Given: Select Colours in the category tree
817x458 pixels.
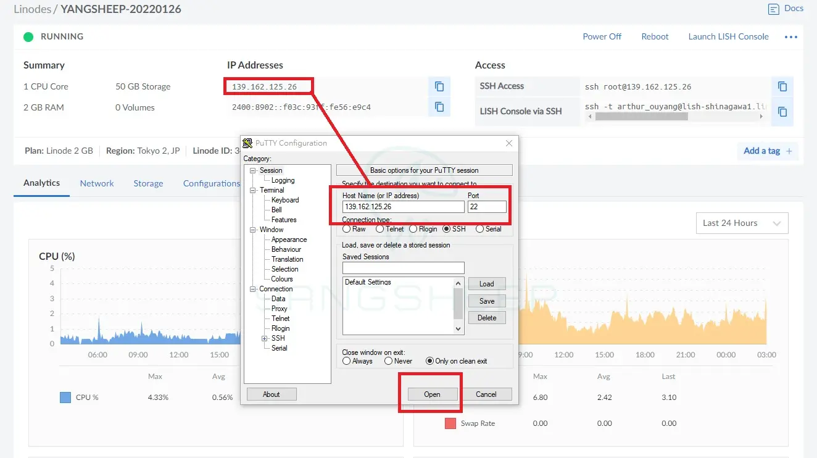Looking at the screenshot, I should pos(282,279).
